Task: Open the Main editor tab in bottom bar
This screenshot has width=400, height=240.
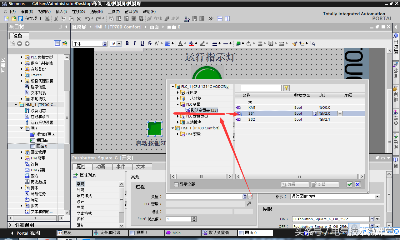Action: click(x=182, y=233)
